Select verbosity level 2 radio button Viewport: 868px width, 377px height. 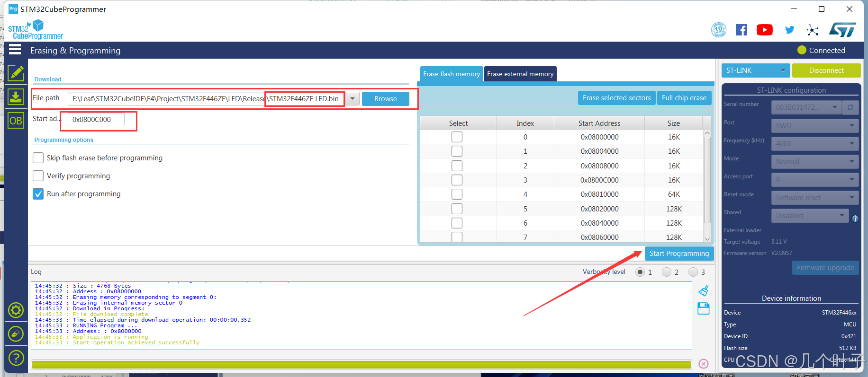pos(667,272)
